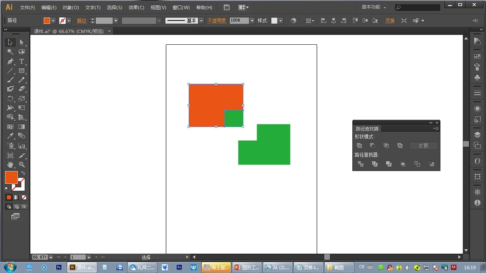This screenshot has height=273, width=486.
Task: Click Unite shape mode in Pathfinder panel
Action: click(x=359, y=146)
